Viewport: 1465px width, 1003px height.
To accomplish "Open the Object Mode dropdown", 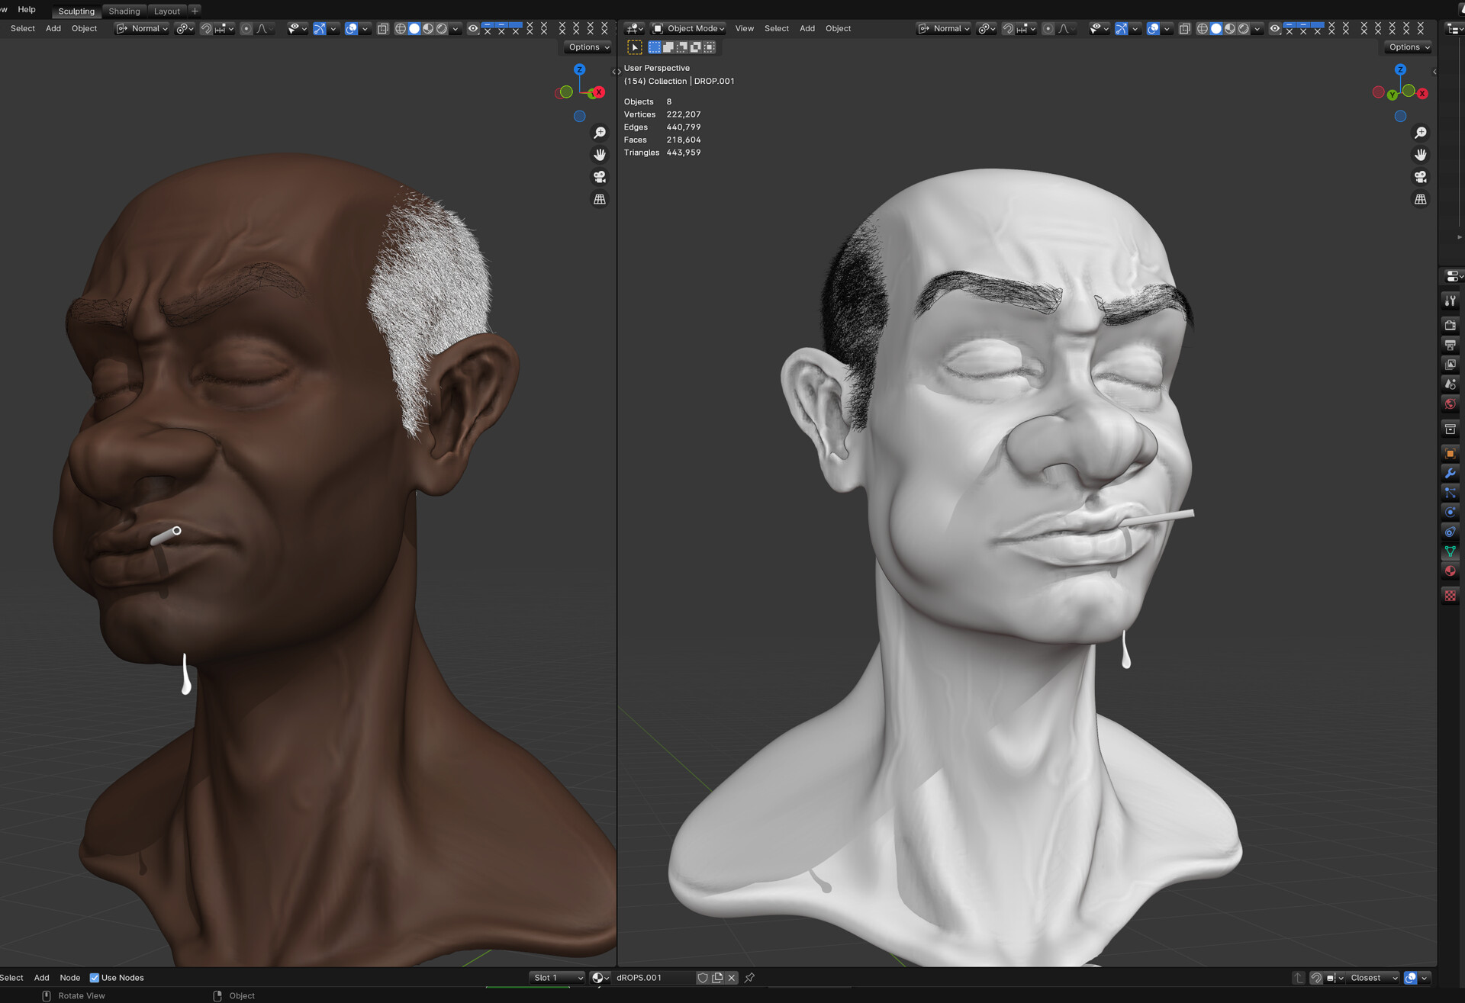I will click(x=688, y=28).
